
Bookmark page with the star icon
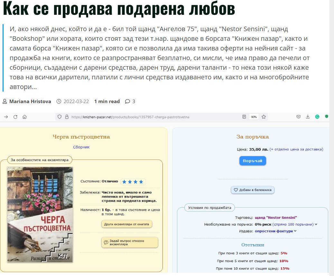click(x=264, y=117)
